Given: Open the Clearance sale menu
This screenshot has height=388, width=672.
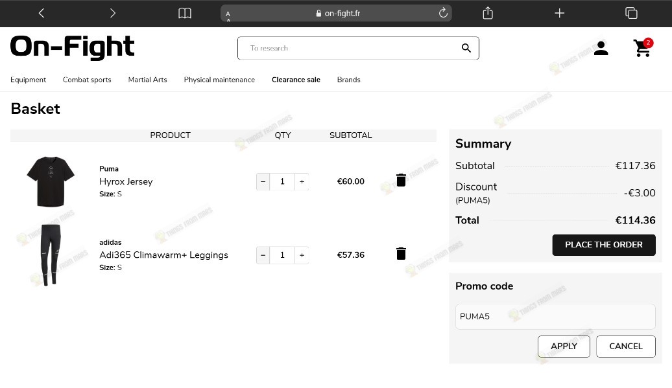Looking at the screenshot, I should pyautogui.click(x=296, y=80).
